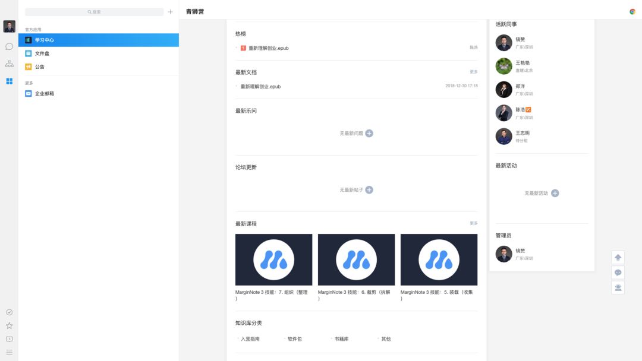
Task: Open 郑洋's avatar in active colleagues
Action: [x=503, y=90]
